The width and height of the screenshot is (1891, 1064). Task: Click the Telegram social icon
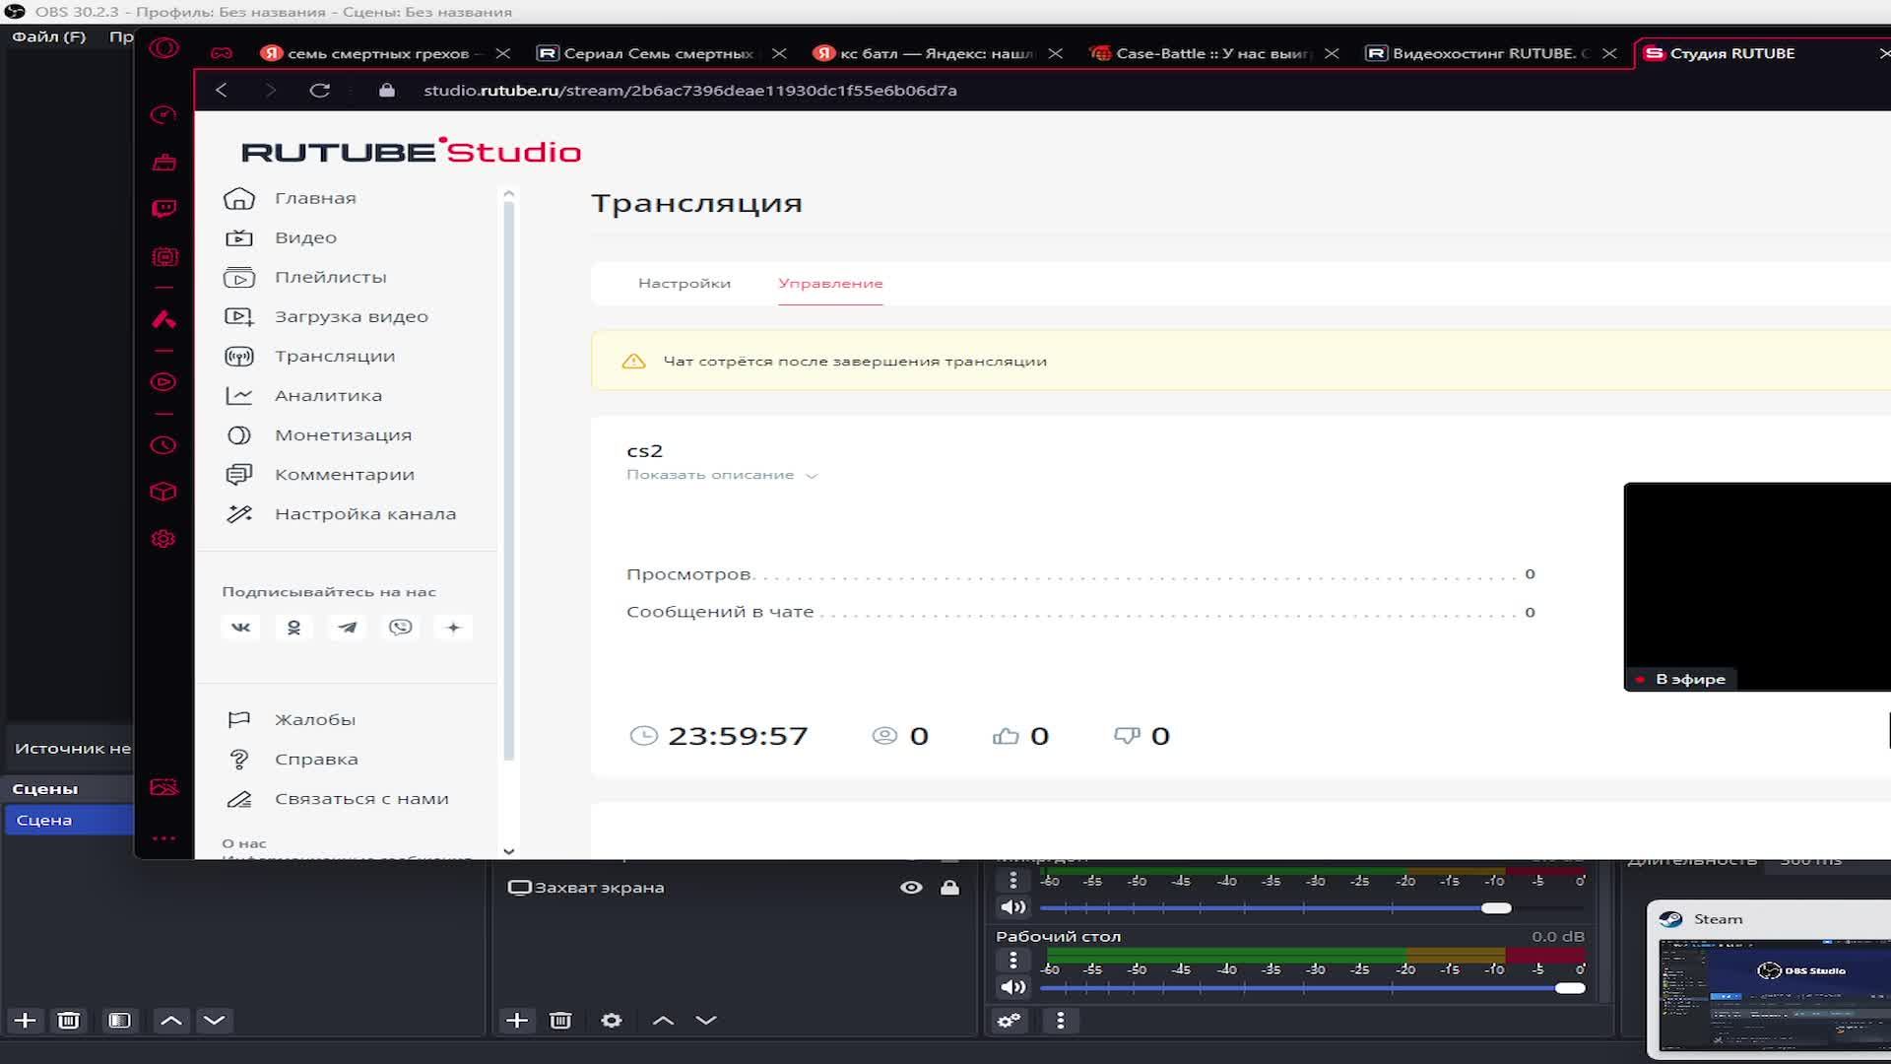tap(347, 628)
